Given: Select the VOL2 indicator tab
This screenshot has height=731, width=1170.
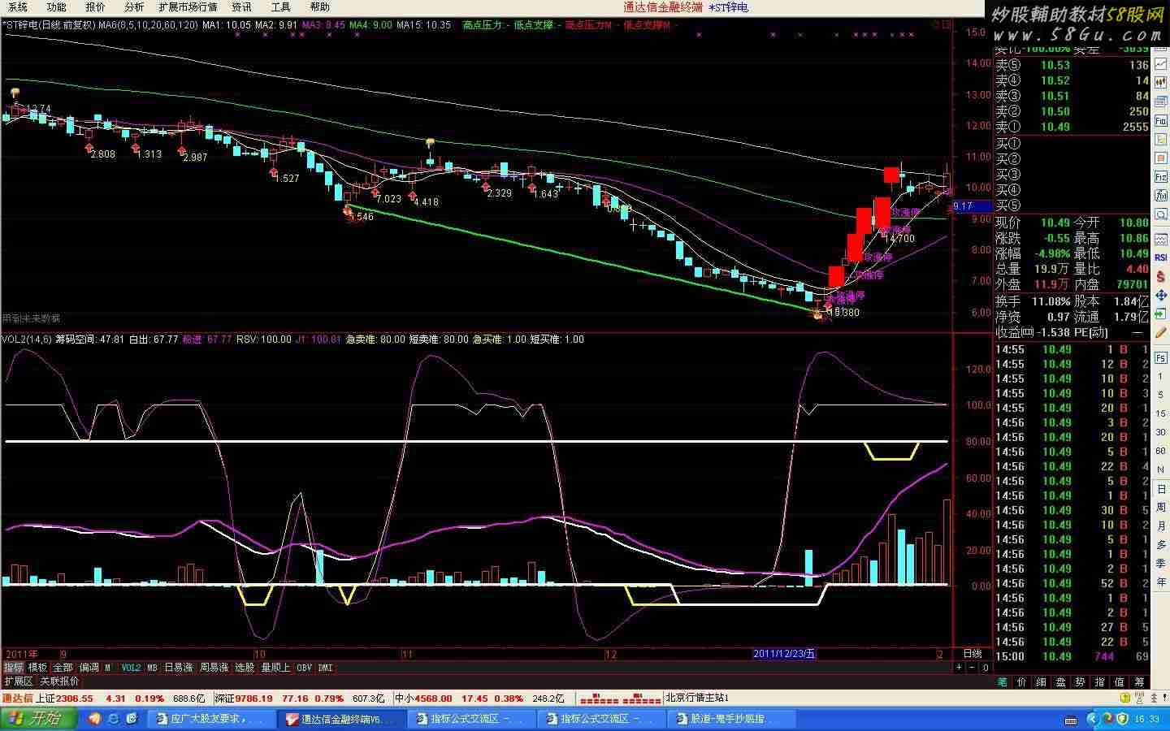Looking at the screenshot, I should coord(131,668).
